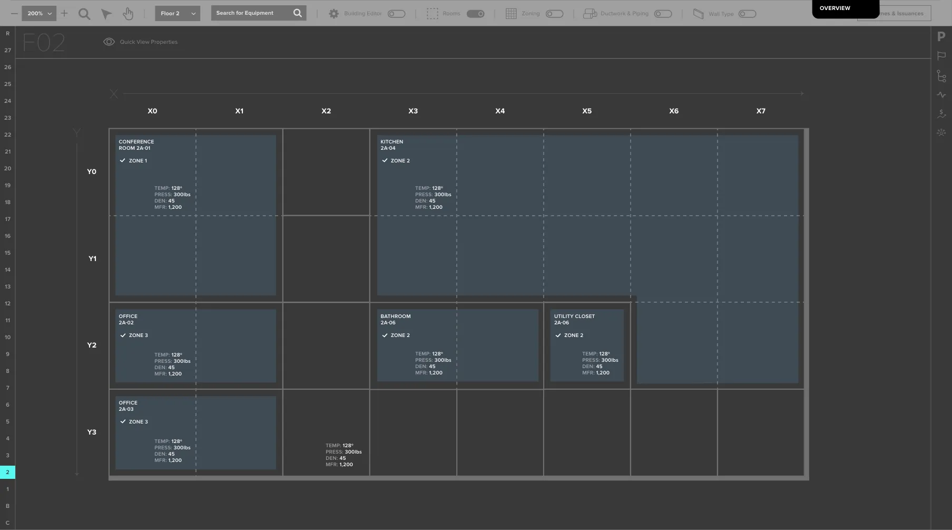
Task: Select the arrow pointer tool
Action: (106, 14)
